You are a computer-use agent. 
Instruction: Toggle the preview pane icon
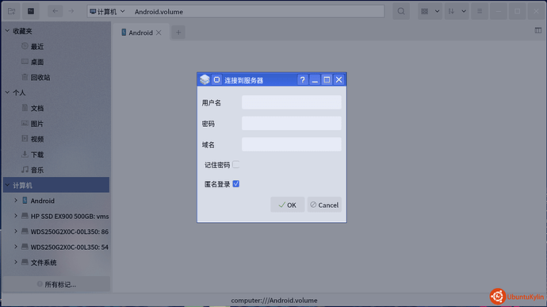tap(538, 30)
